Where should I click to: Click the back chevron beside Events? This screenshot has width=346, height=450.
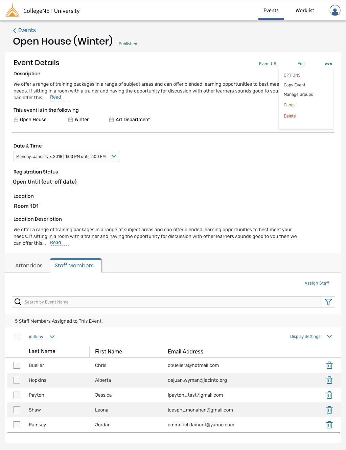pyautogui.click(x=15, y=31)
